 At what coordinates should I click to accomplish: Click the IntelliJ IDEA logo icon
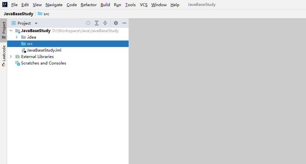coord(5,5)
